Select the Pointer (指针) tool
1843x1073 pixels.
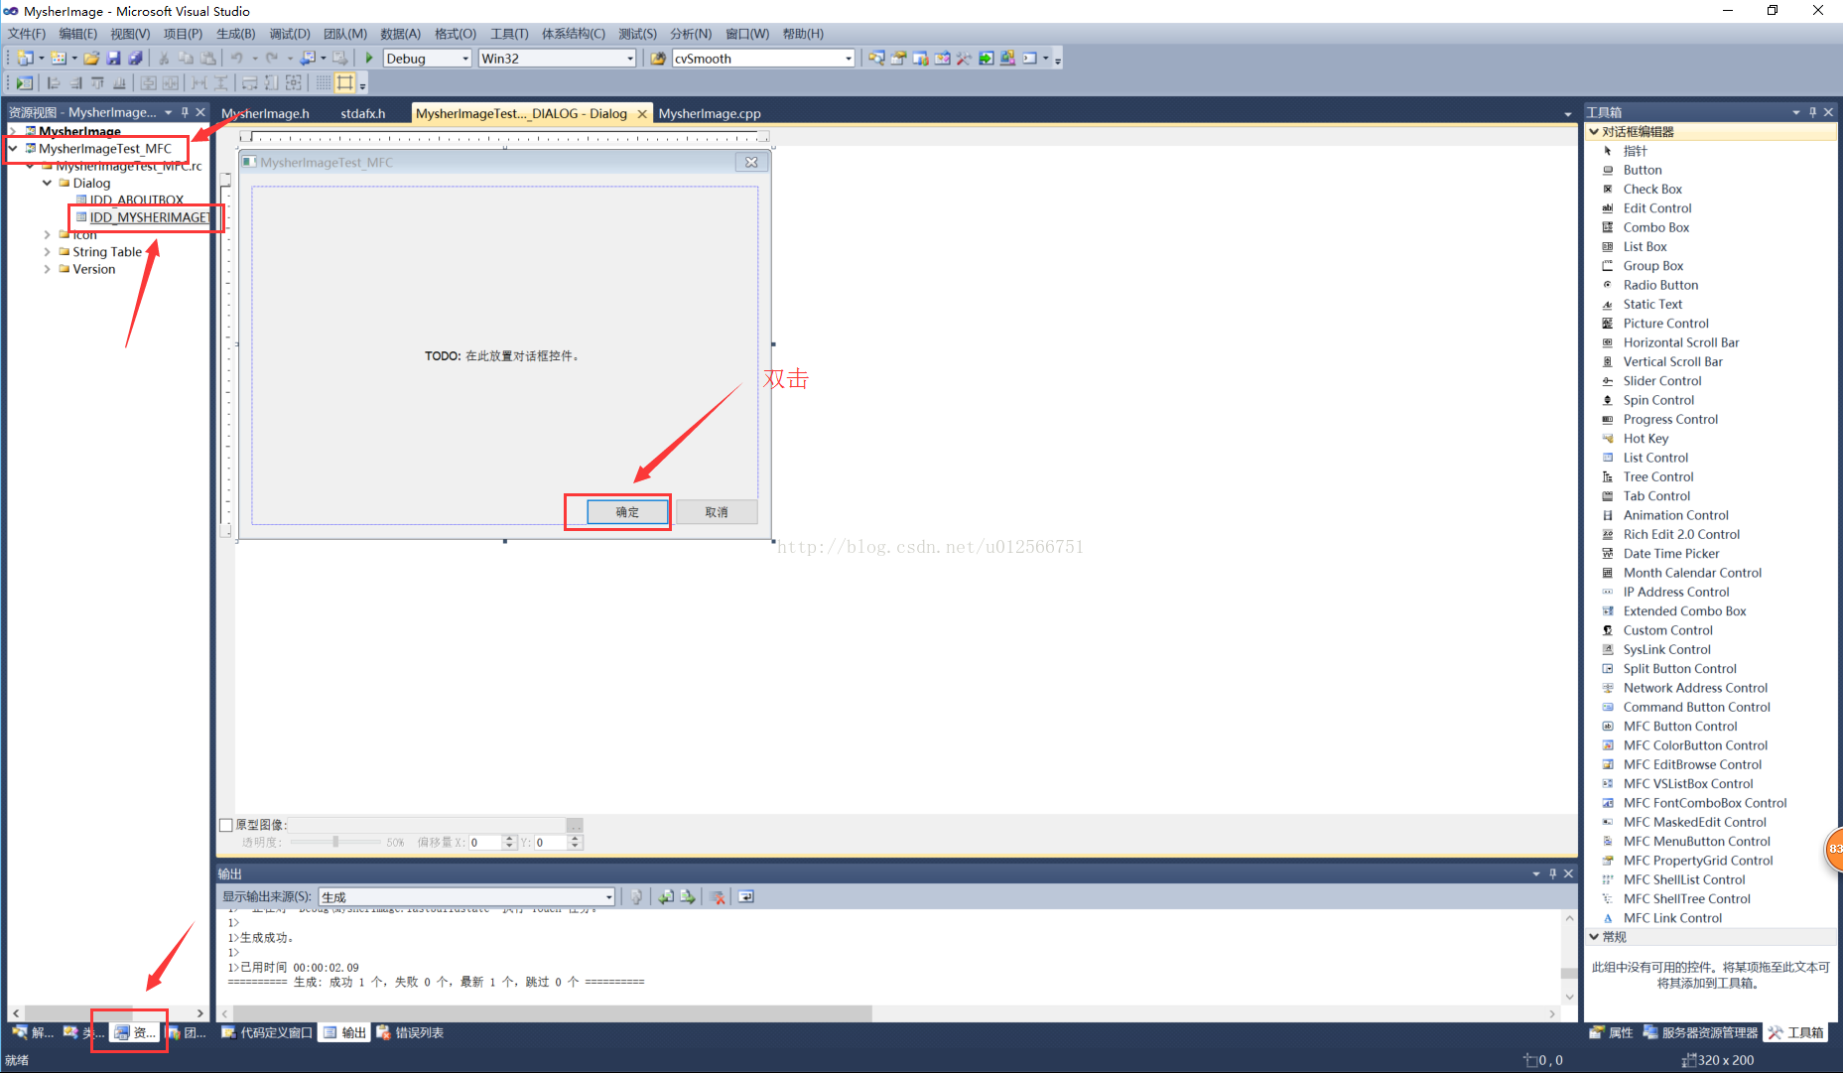point(1635,151)
